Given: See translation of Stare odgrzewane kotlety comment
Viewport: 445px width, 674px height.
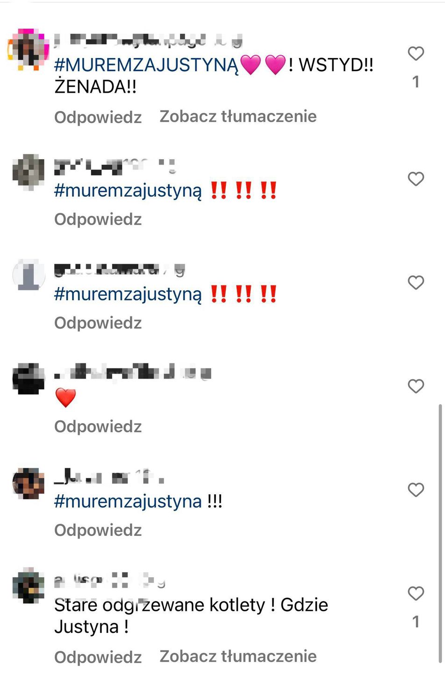Looking at the screenshot, I should (x=238, y=656).
